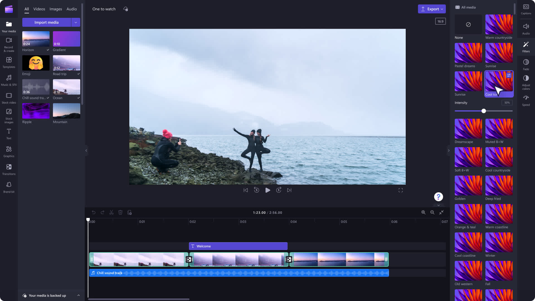Viewport: 535px width, 301px height.
Task: Disable the None filter option
Action: (x=468, y=24)
